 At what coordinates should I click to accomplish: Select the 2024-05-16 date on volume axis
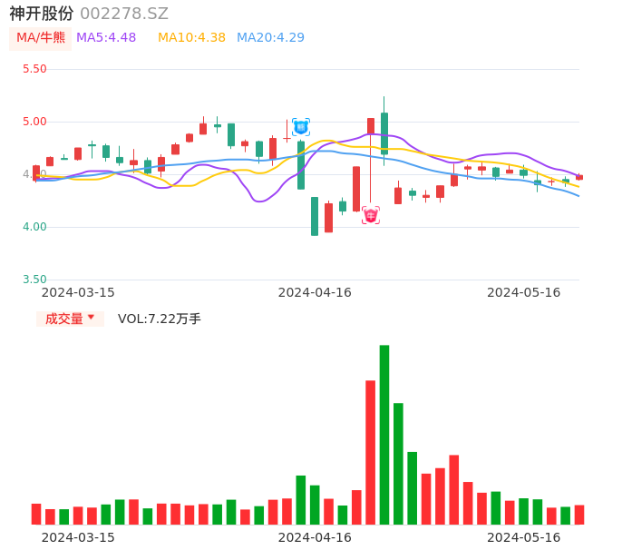[x=523, y=537]
